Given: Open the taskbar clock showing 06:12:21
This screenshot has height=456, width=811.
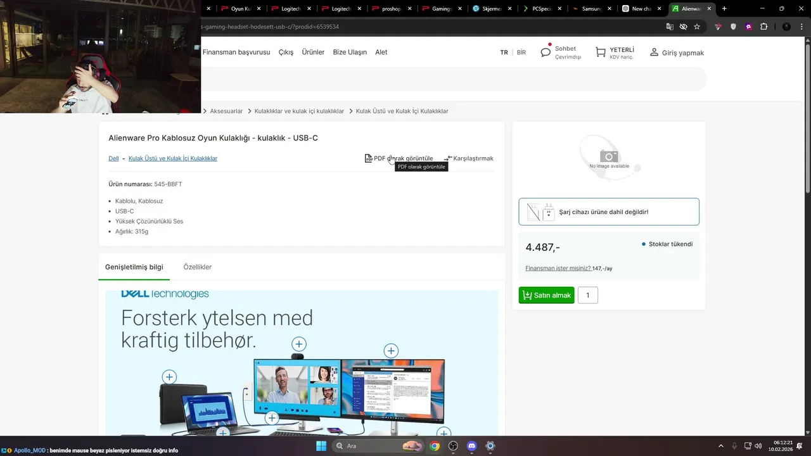Looking at the screenshot, I should coord(780,446).
